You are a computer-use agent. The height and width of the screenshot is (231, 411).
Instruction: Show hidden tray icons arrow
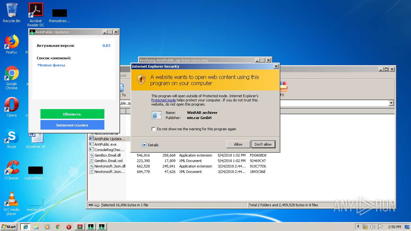pyautogui.click(x=358, y=227)
